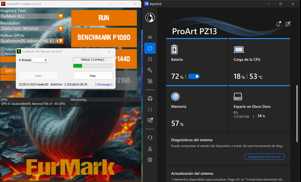The image size is (301, 182).
Task: Click the MyASUS vertical scrollbar
Action: 297,114
